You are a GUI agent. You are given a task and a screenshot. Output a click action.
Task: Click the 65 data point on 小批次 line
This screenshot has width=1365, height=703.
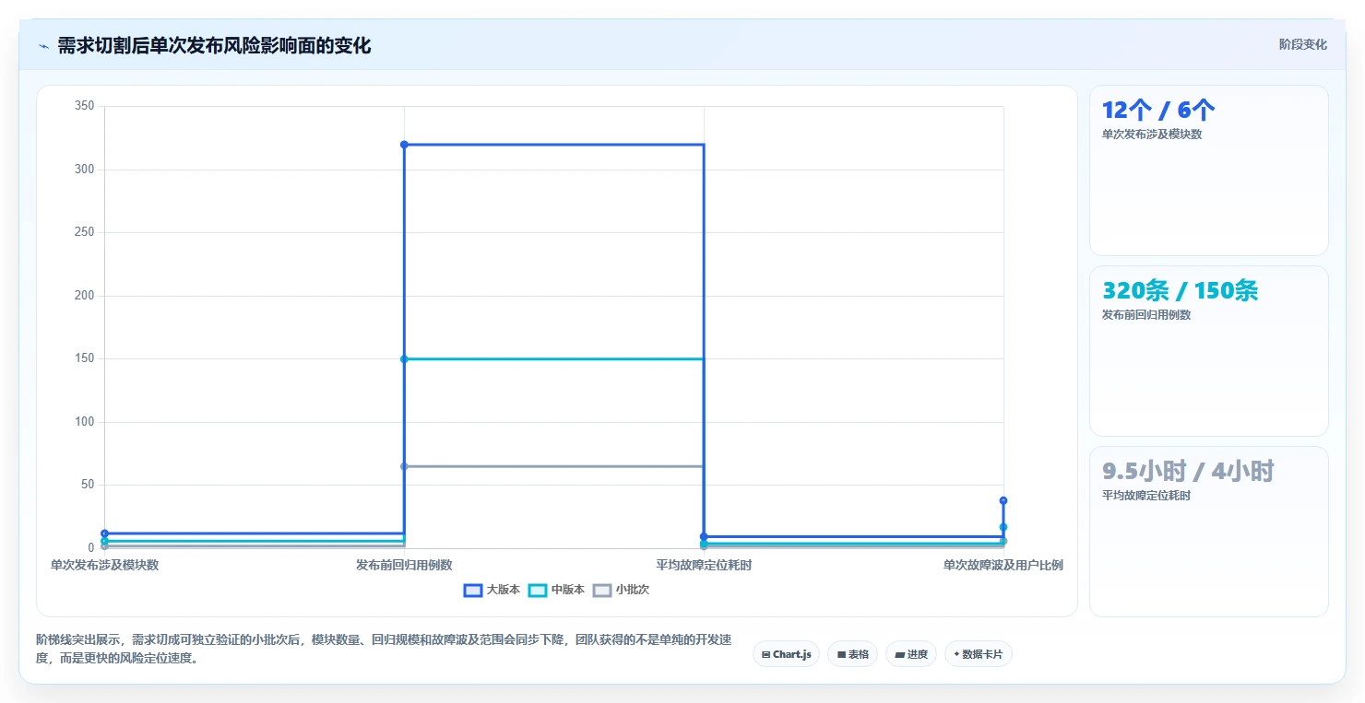pyautogui.click(x=404, y=466)
